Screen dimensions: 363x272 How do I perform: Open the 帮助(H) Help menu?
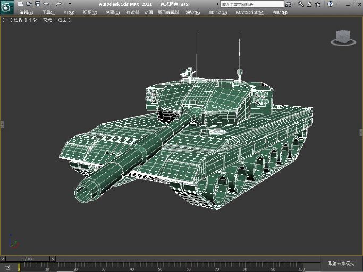tap(280, 13)
